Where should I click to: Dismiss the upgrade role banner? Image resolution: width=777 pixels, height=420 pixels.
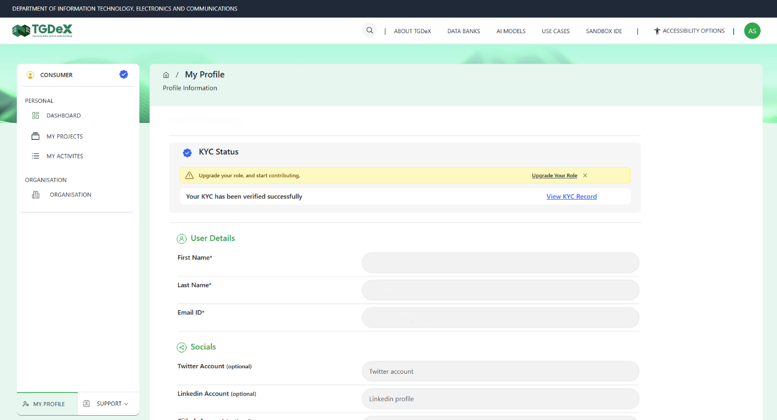(x=584, y=175)
